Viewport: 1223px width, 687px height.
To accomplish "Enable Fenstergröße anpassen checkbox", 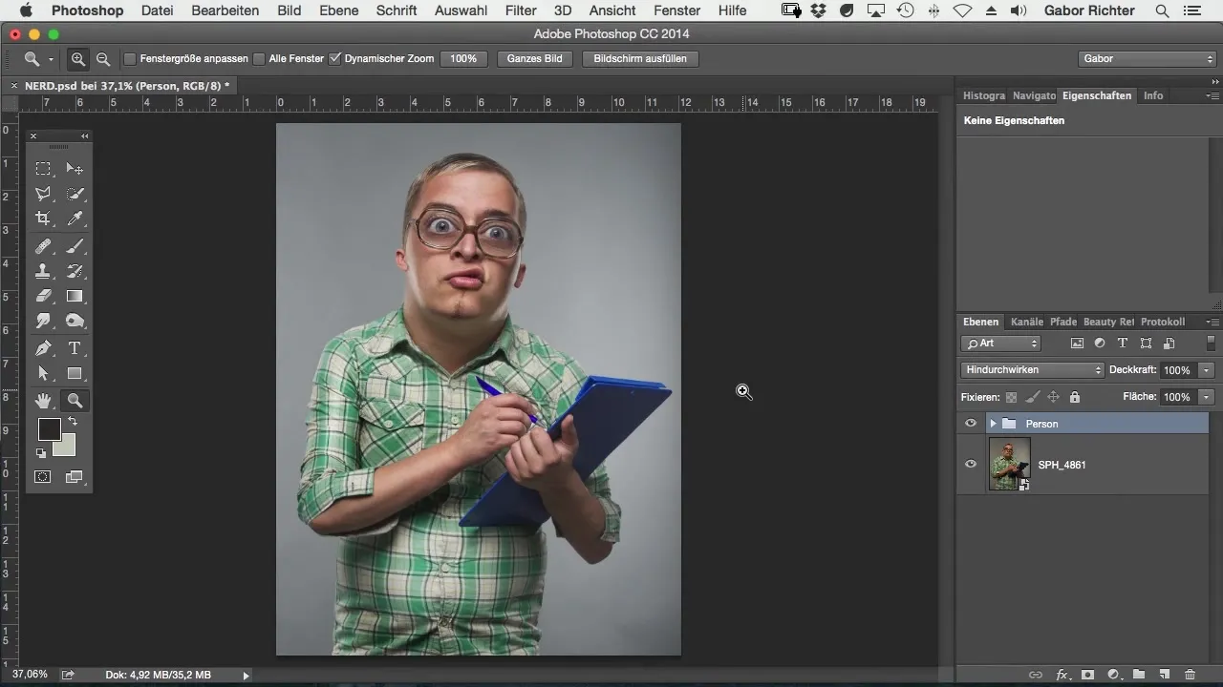I will (130, 58).
